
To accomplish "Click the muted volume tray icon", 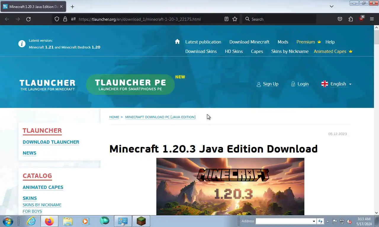I will (x=349, y=221).
